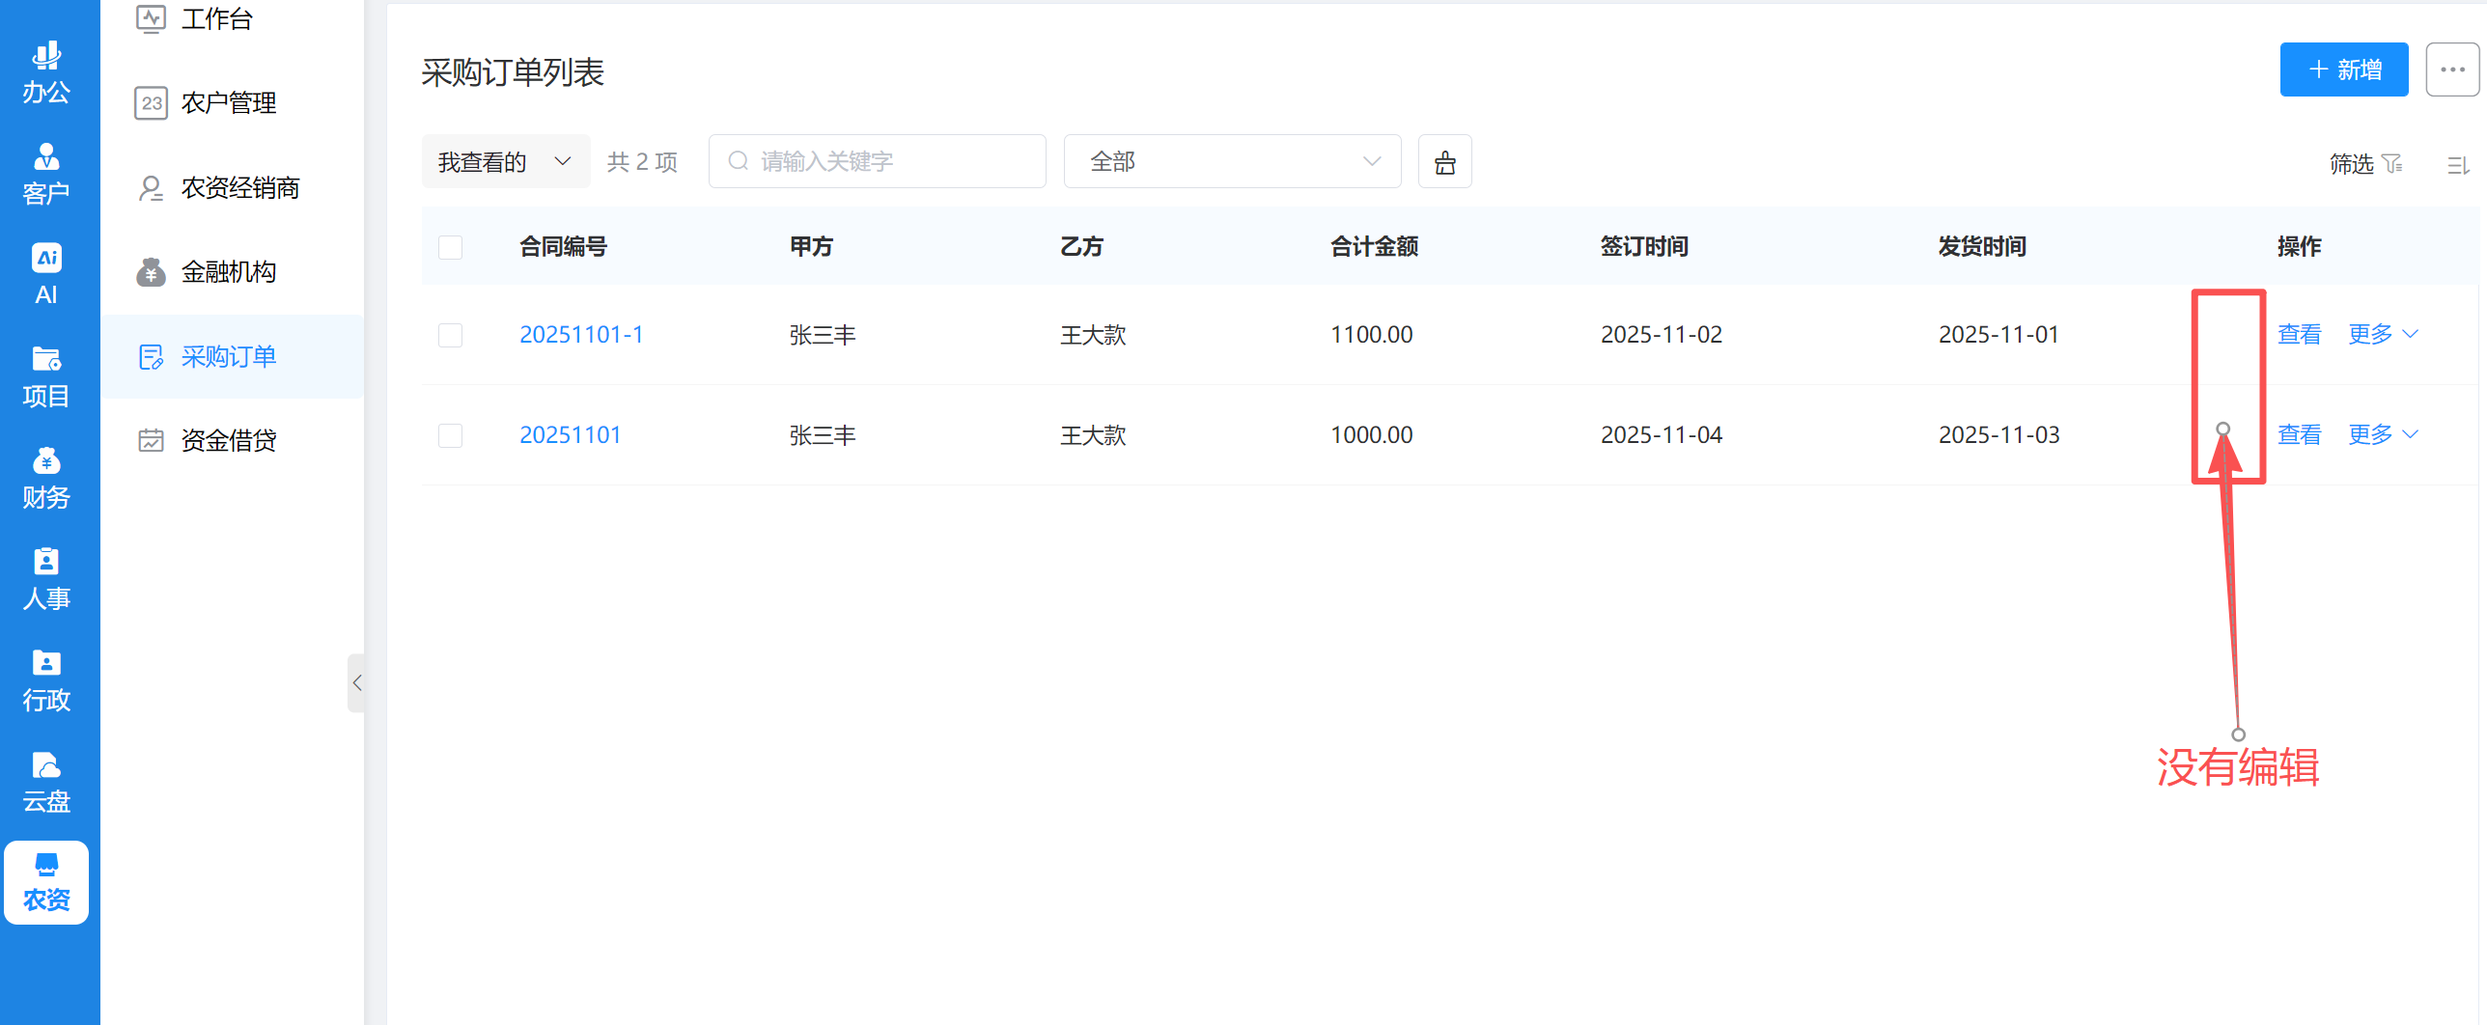Open the 云盘 cloud drive icon
The height and width of the screenshot is (1025, 2487).
(46, 781)
